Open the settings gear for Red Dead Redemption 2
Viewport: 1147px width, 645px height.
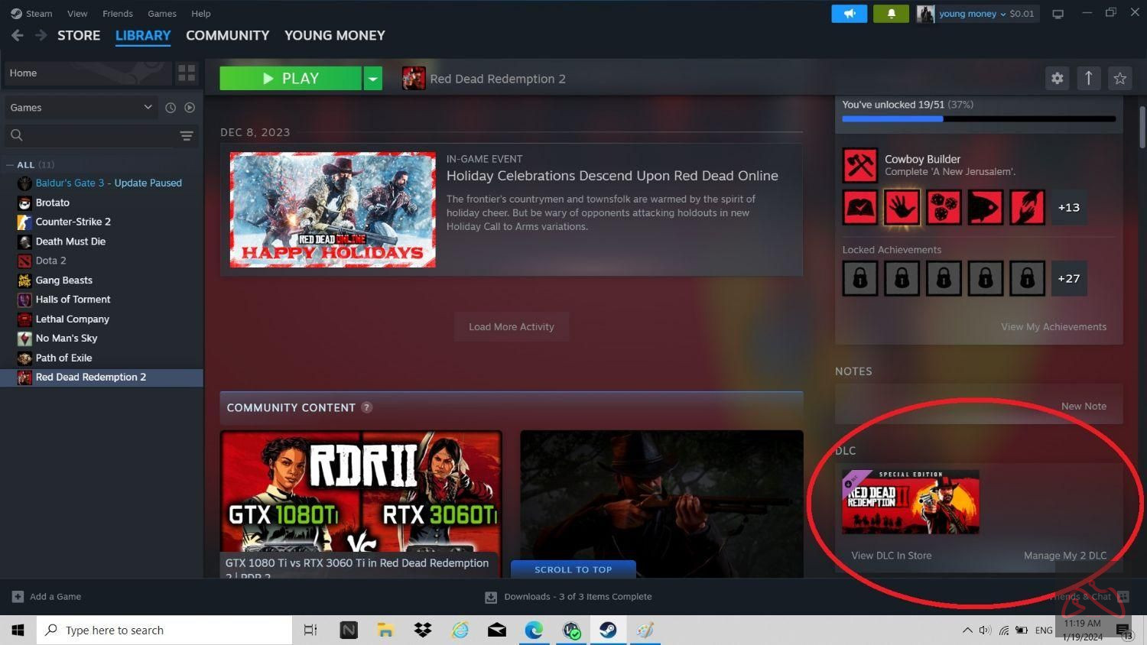[1057, 78]
